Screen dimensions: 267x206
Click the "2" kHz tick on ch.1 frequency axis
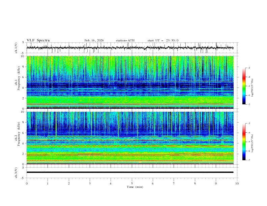24,98
